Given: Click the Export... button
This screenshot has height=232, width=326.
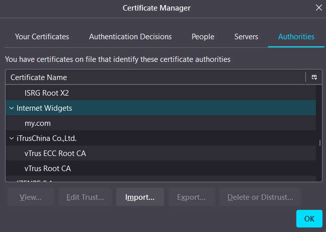Looking at the screenshot, I should click(x=191, y=197).
